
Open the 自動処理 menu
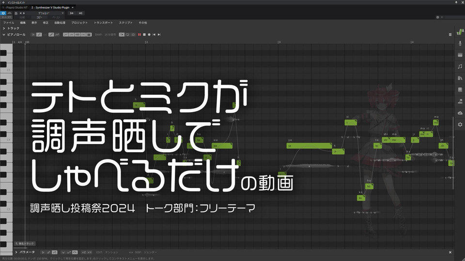point(60,23)
